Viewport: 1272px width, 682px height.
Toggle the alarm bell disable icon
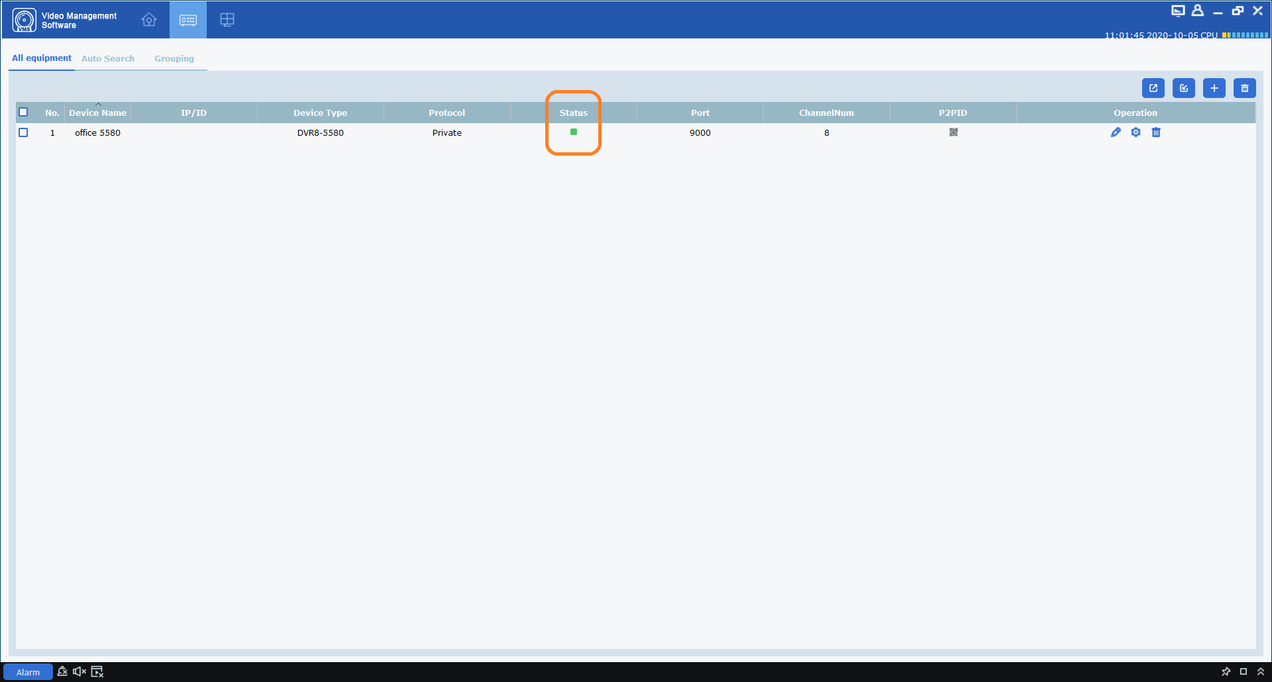[x=62, y=671]
